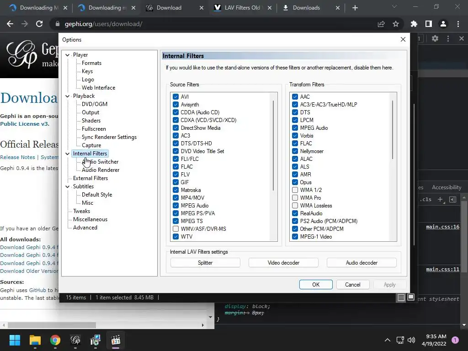Click the Transform Filters list scrollbar
The image size is (468, 351).
[393, 129]
